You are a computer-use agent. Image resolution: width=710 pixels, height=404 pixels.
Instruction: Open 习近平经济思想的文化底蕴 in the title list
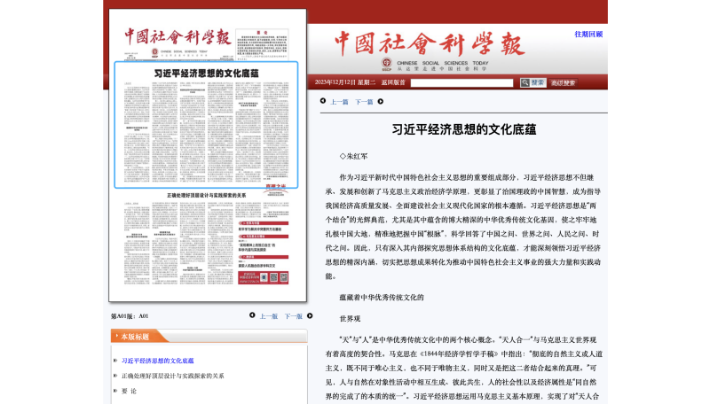click(157, 361)
